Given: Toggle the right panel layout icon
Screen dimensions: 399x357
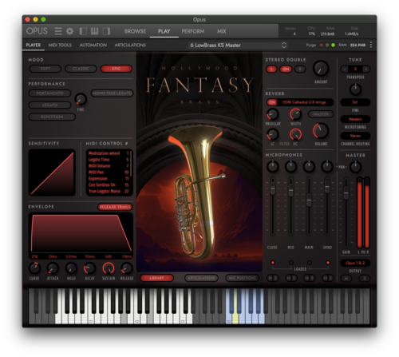Looking at the screenshot, I should 106,31.
